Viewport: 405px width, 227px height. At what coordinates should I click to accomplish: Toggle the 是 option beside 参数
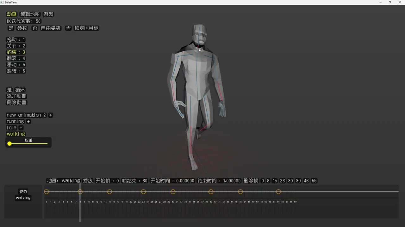click(x=11, y=28)
